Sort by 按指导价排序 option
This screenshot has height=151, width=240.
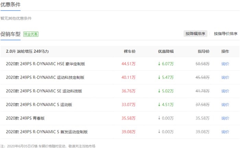click(226, 34)
